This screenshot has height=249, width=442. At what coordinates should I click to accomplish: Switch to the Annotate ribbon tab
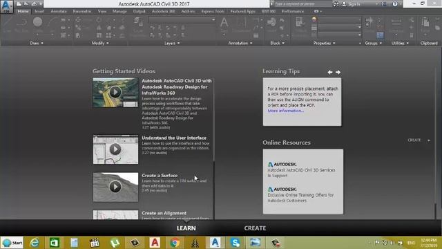click(59, 11)
